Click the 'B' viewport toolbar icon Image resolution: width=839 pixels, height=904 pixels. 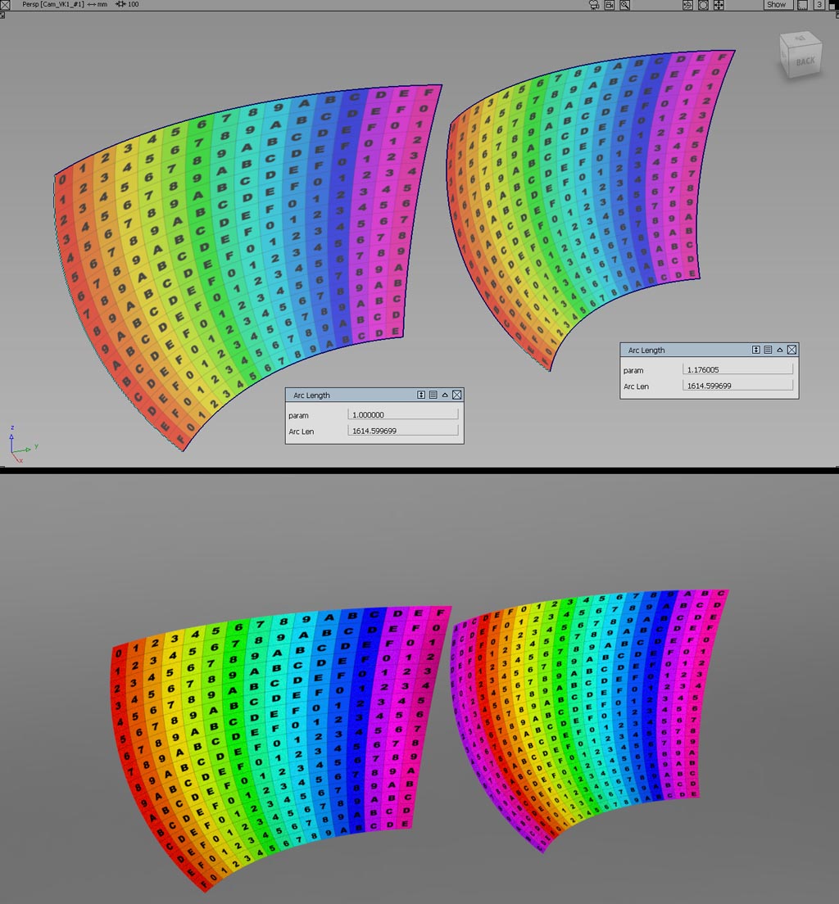coord(609,4)
